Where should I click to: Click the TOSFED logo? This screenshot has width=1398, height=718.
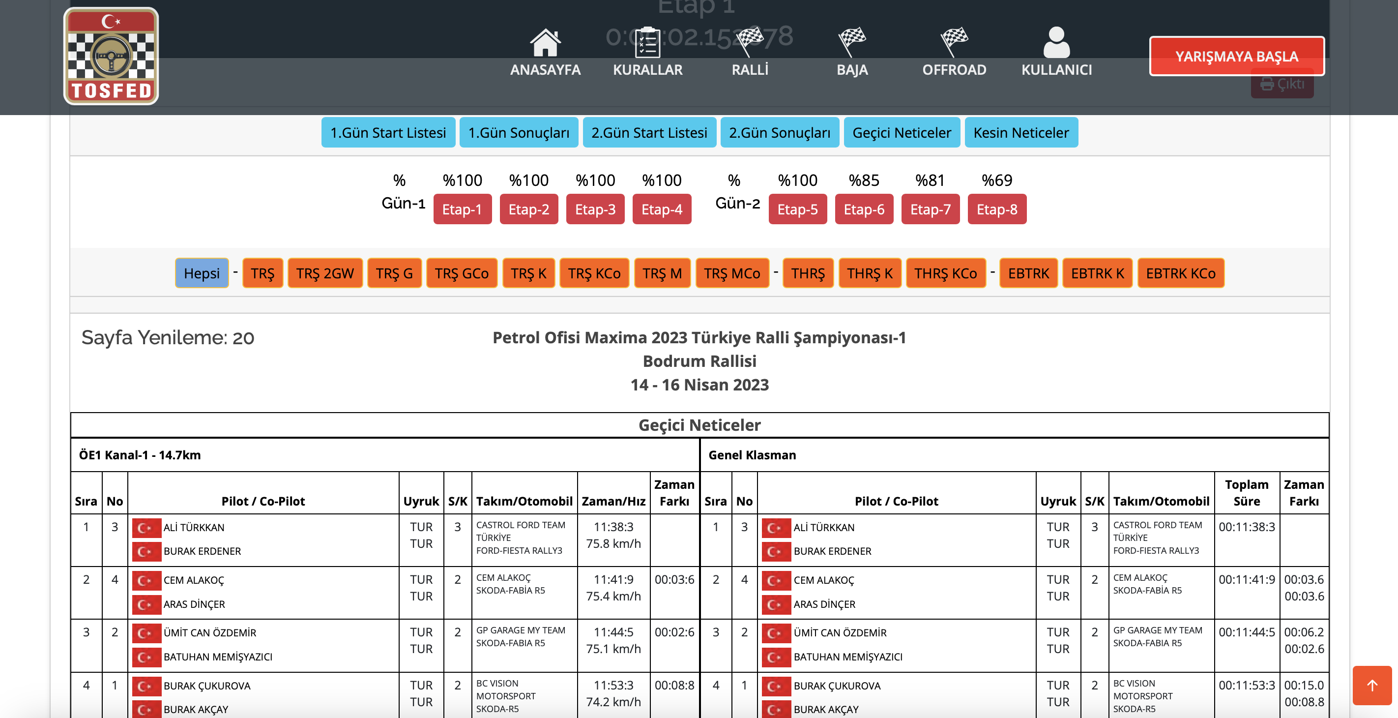[111, 56]
